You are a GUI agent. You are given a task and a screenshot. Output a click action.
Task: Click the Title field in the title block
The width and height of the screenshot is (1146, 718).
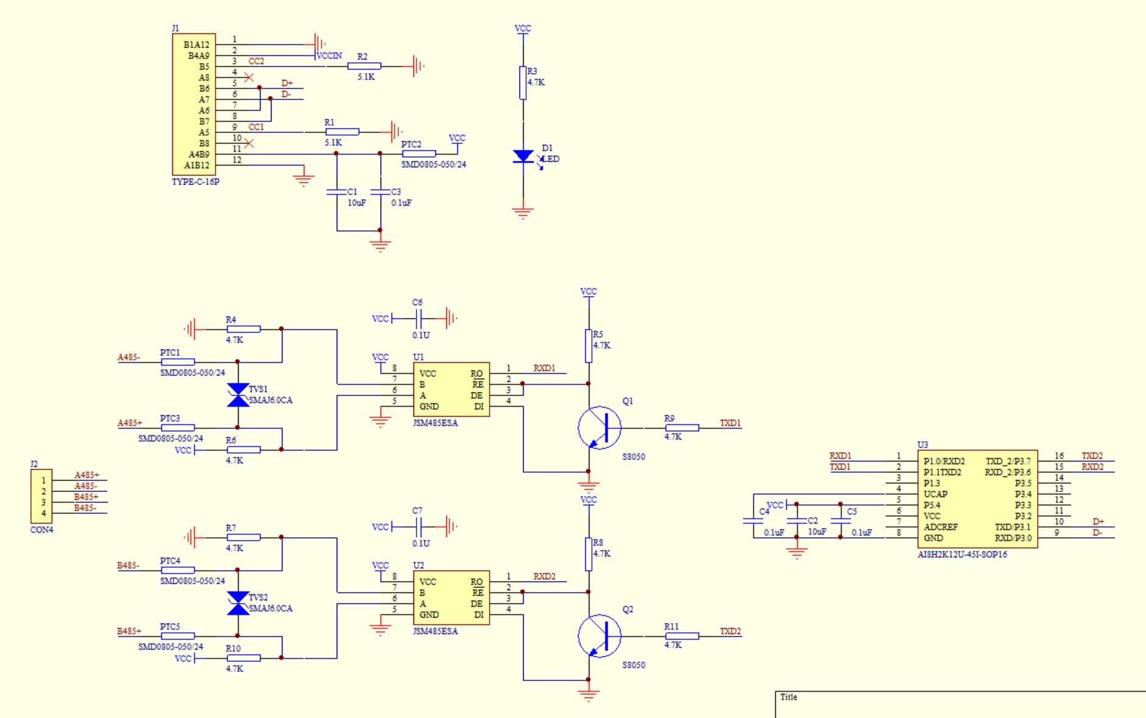[789, 697]
